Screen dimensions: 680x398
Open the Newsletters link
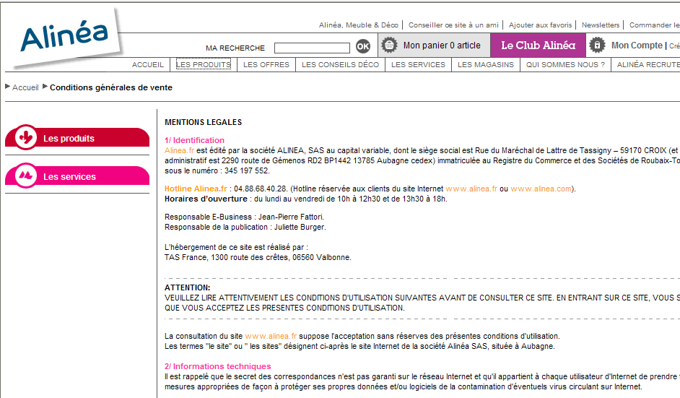(601, 25)
